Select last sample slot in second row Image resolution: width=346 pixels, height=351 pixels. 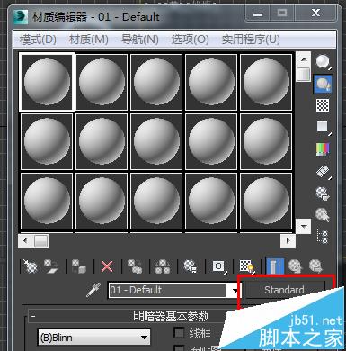pyautogui.click(x=266, y=141)
